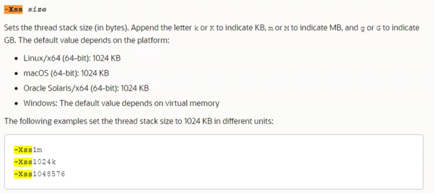
Task: Click the monospace lowercase g in description
Action: [362, 29]
